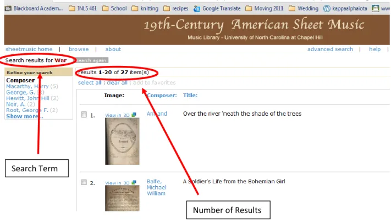391x224 pixels.
Task: Open the recipes bookmark folder
Action: [176, 8]
